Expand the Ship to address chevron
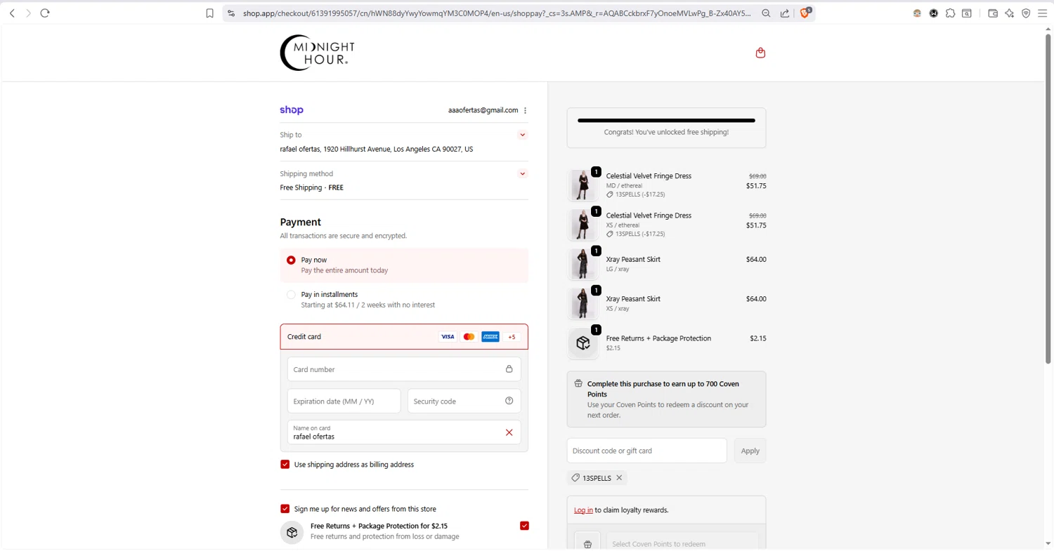Viewport: 1054px width, 551px height. pyautogui.click(x=523, y=135)
